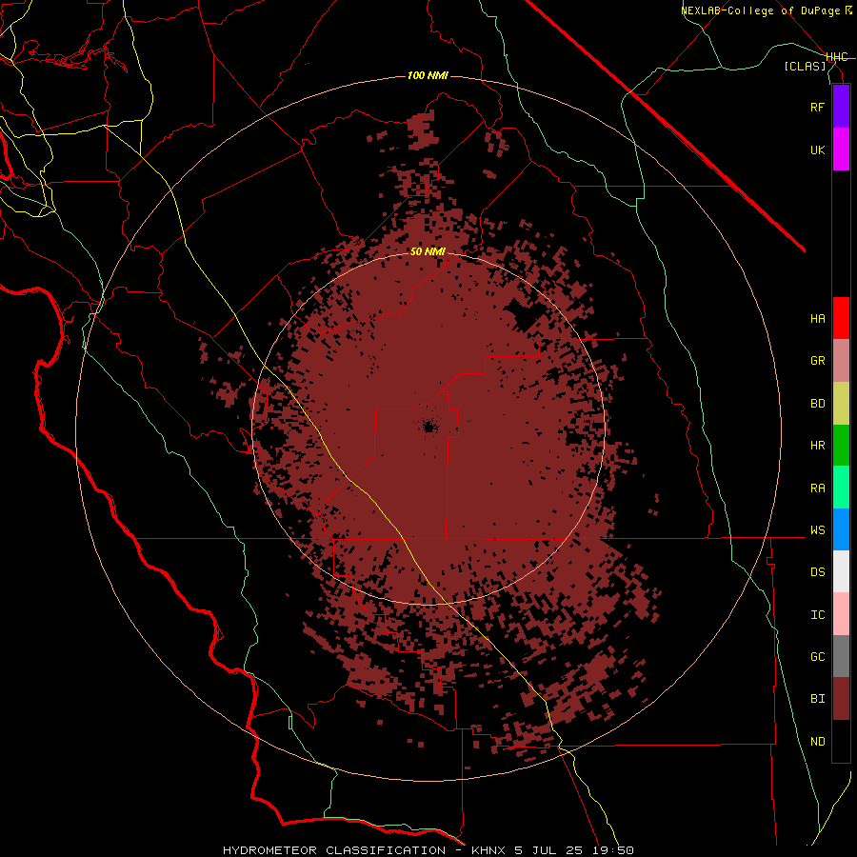Viewport: 857px width, 857px height.
Task: Click the "GC" legend label
Action: coord(817,657)
